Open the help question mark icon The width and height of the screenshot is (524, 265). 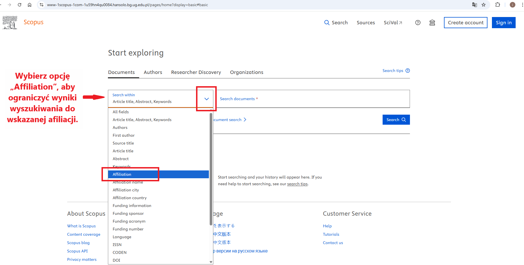[x=418, y=23]
